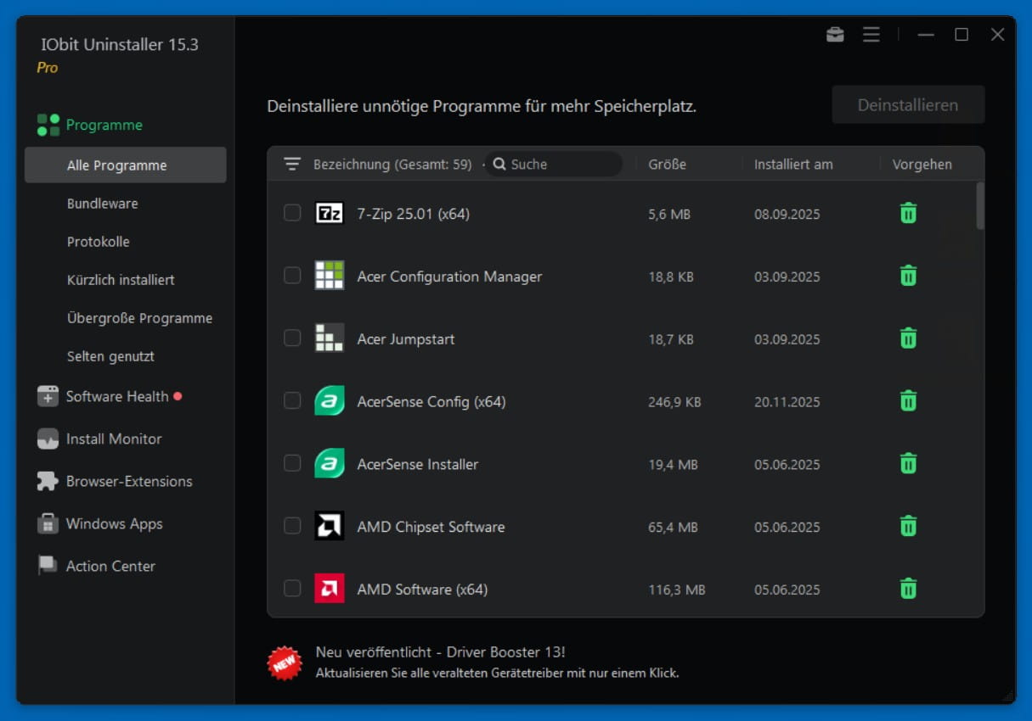Click the Software Health sidebar icon
The height and width of the screenshot is (721, 1032).
click(x=48, y=396)
